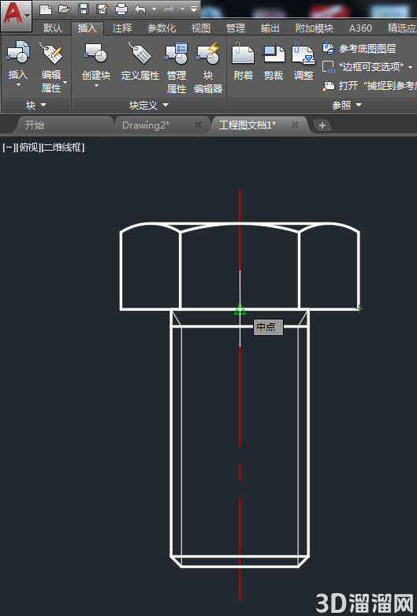Undo the last action

click(x=140, y=9)
